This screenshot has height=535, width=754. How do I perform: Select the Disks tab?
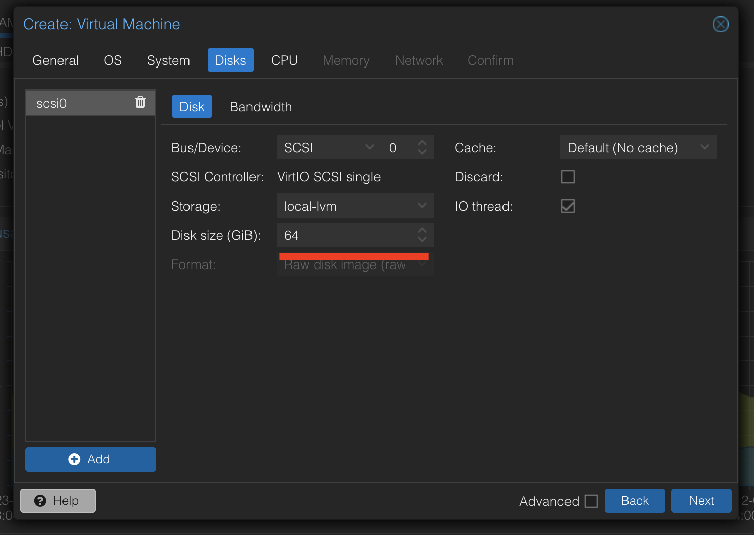230,60
